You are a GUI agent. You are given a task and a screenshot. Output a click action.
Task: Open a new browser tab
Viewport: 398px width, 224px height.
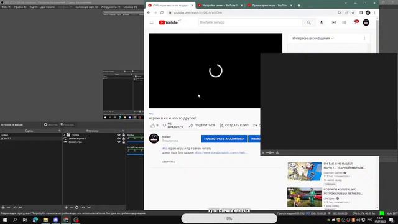(299, 6)
